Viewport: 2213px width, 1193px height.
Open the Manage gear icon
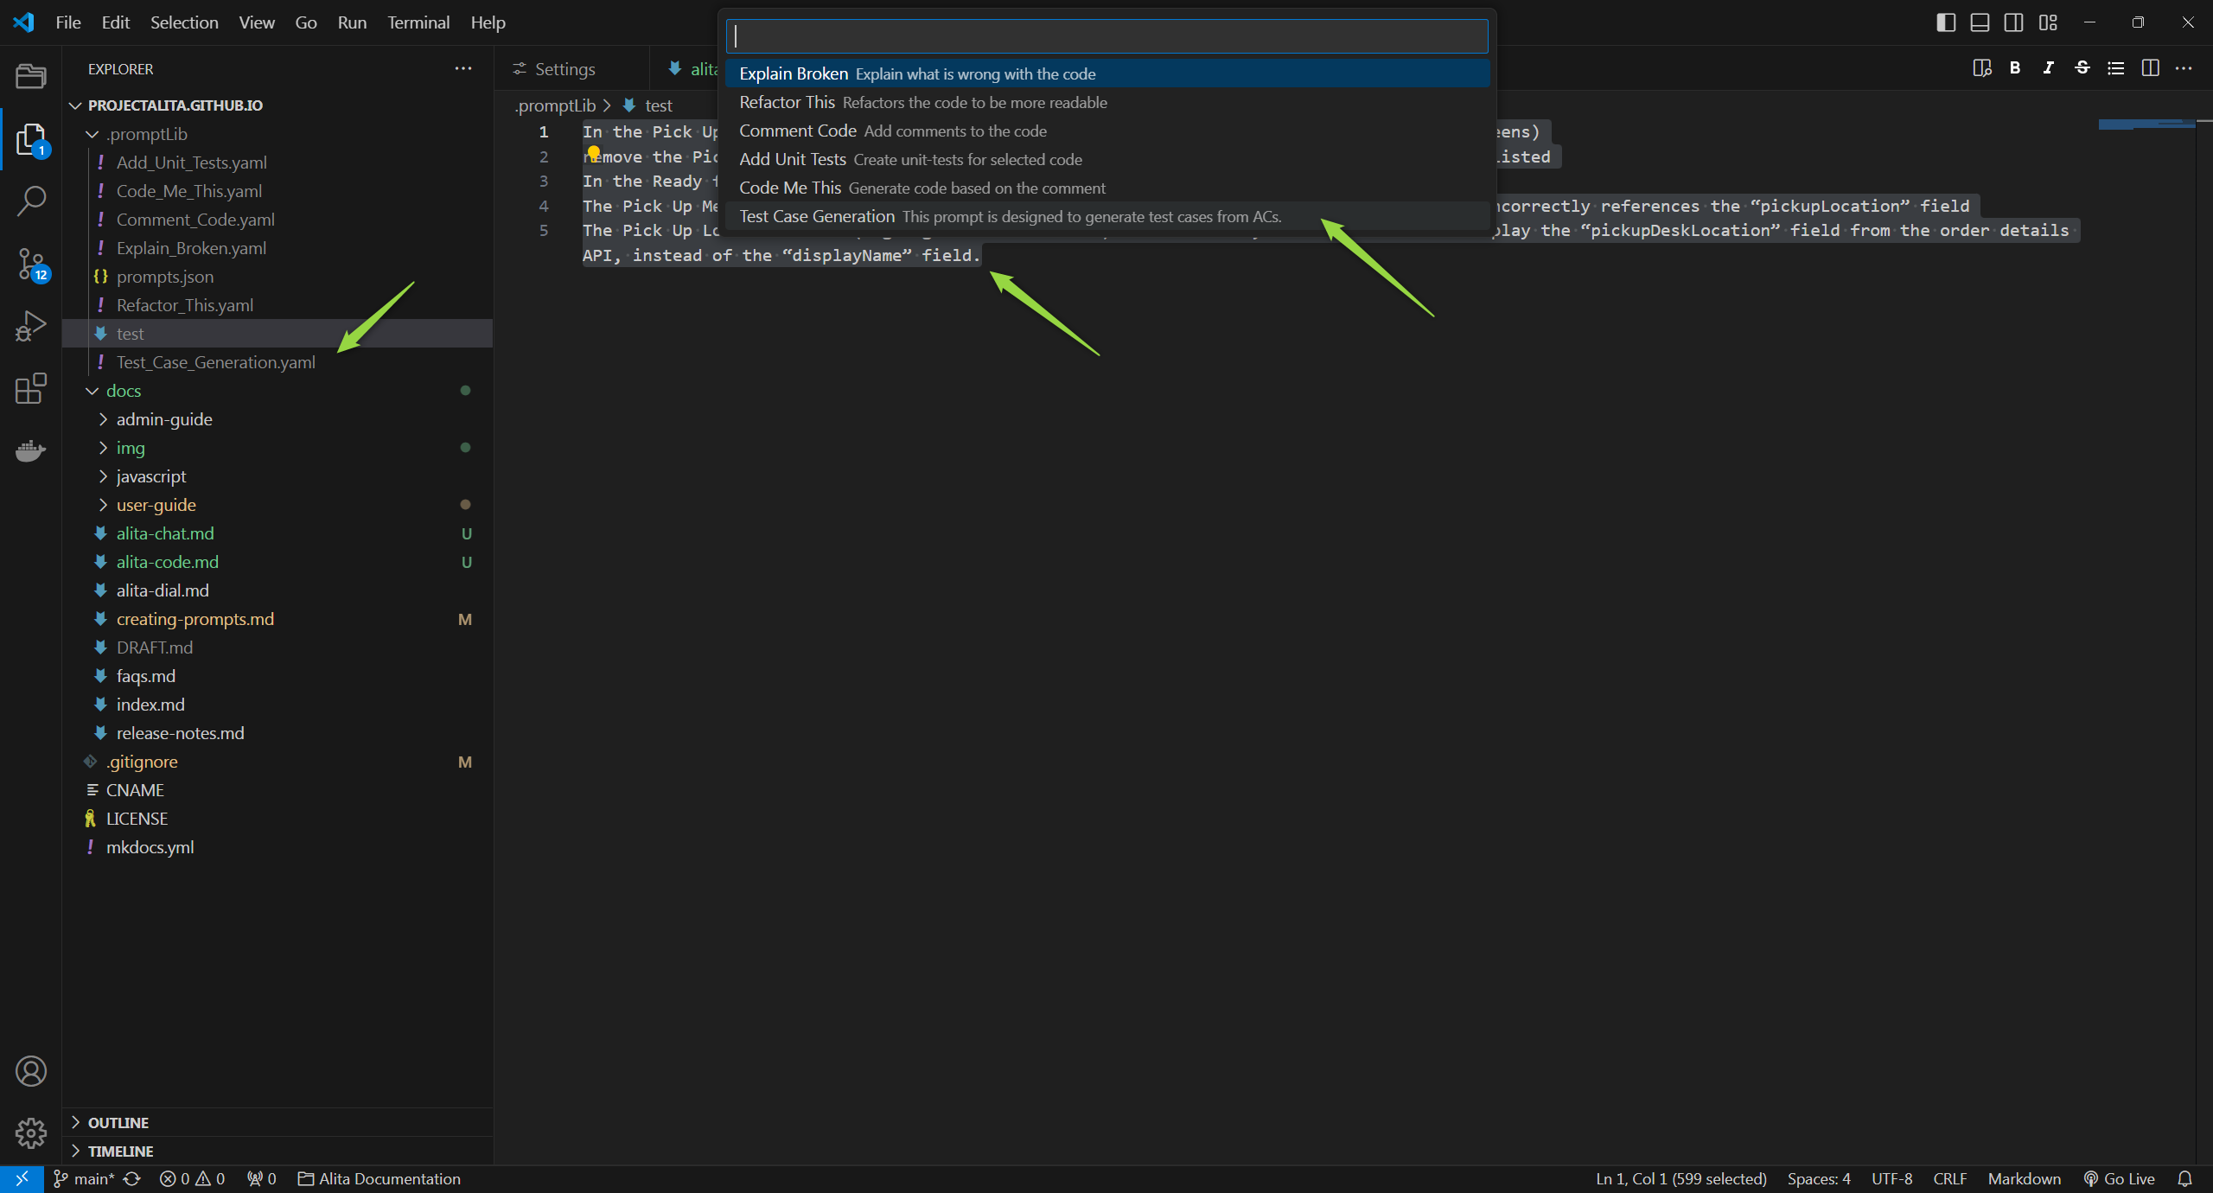[x=31, y=1132]
